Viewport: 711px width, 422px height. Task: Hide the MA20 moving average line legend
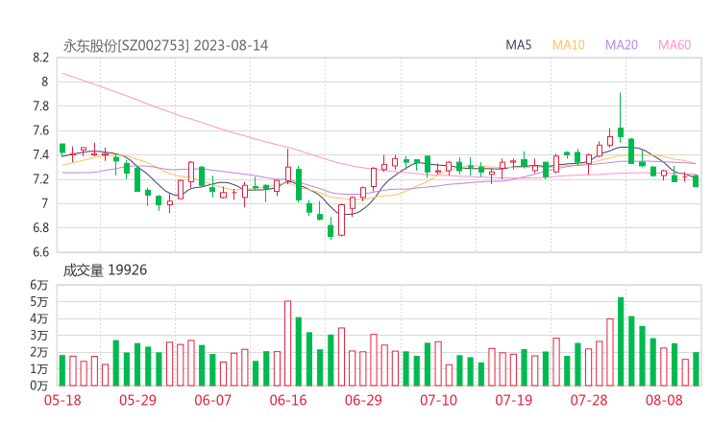621,45
